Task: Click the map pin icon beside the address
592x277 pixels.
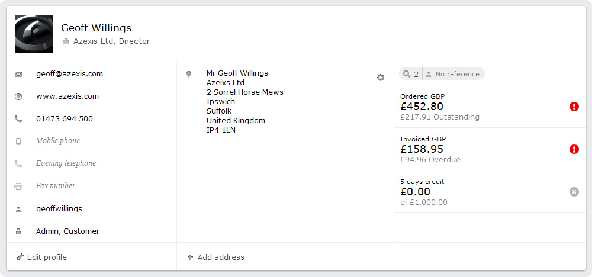Action: pos(189,75)
